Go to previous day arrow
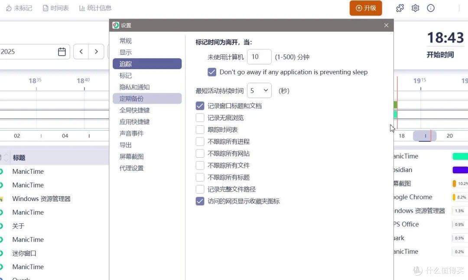Image resolution: width=468 pixels, height=280 pixels. pos(81,51)
